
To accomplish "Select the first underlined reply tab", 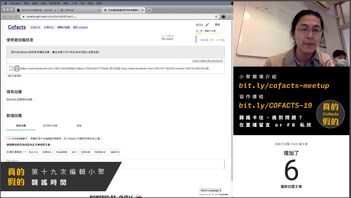I will [x=21, y=126].
